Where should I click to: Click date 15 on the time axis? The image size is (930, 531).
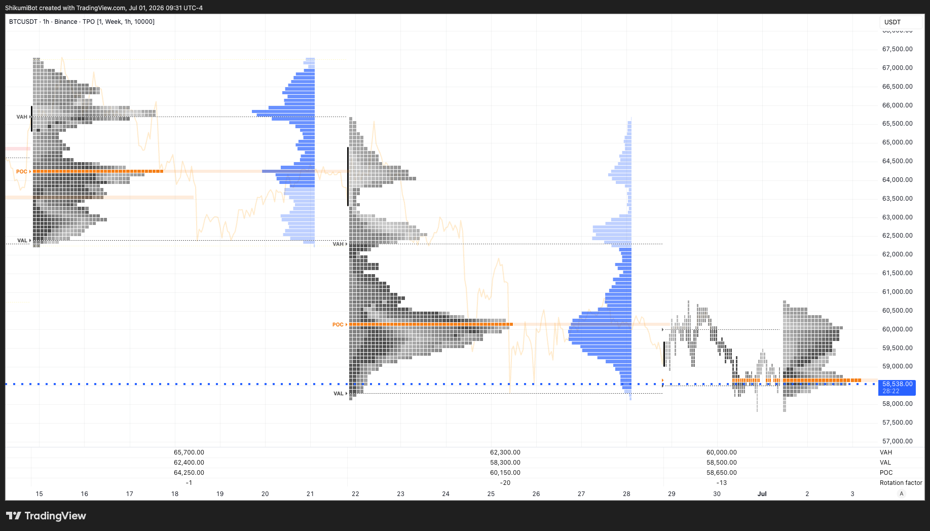pos(40,494)
